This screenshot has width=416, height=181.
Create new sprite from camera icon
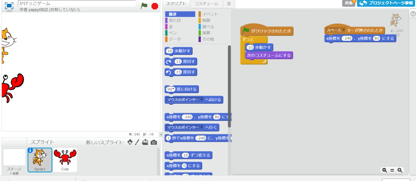pyautogui.click(x=154, y=142)
